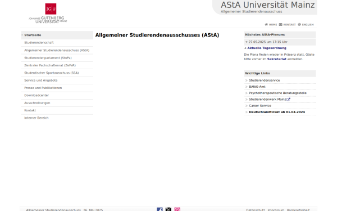Click the globe icon beside English
This screenshot has width=337, height=211.
[x=299, y=25]
